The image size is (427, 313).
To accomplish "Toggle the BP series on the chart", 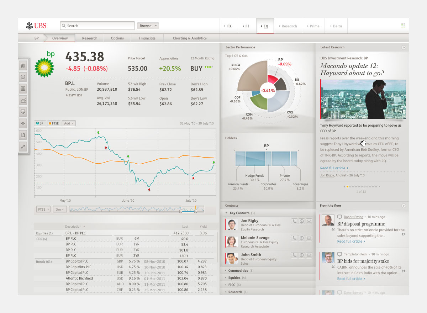I will point(39,123).
